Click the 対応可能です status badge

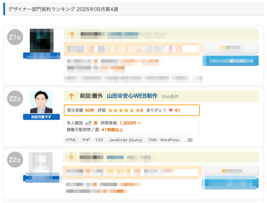coord(41,117)
